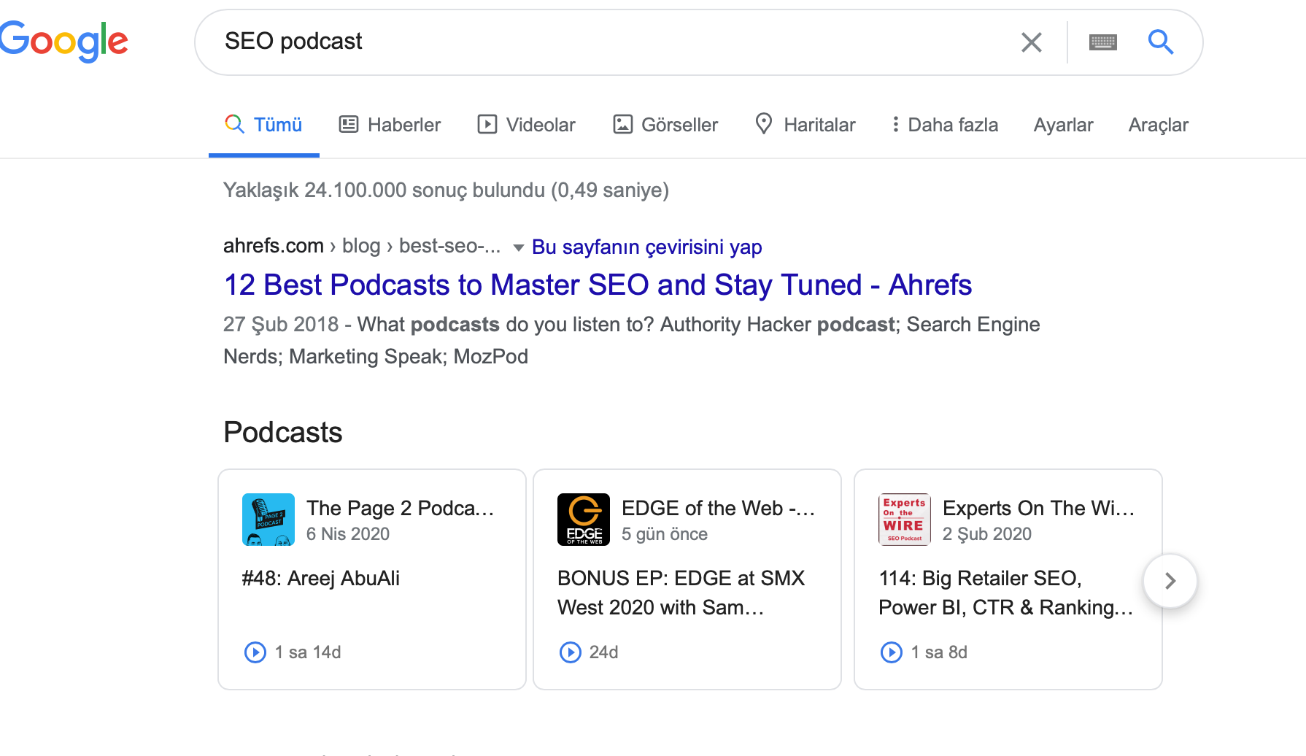Play the #48: Areej AbuAli episode

coord(255,652)
